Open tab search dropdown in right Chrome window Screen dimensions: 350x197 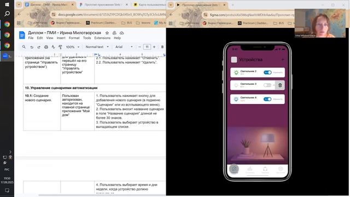pos(171,5)
